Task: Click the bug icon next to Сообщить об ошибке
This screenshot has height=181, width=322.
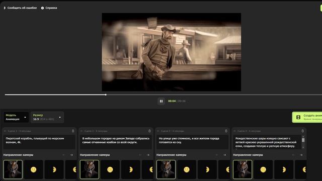Action: coord(5,8)
